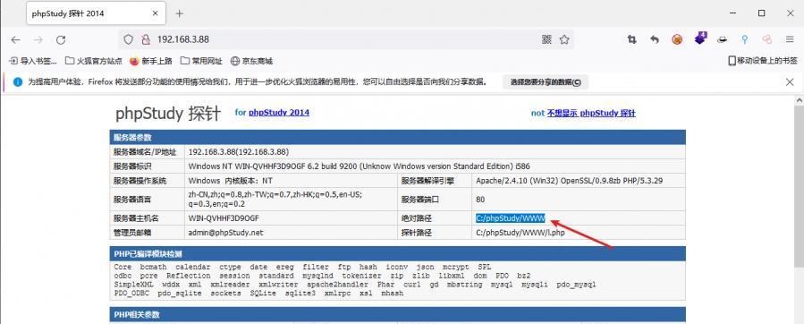Screen dimensions: 804x324
Task: Bookmark this page with star icon
Action: [x=564, y=39]
